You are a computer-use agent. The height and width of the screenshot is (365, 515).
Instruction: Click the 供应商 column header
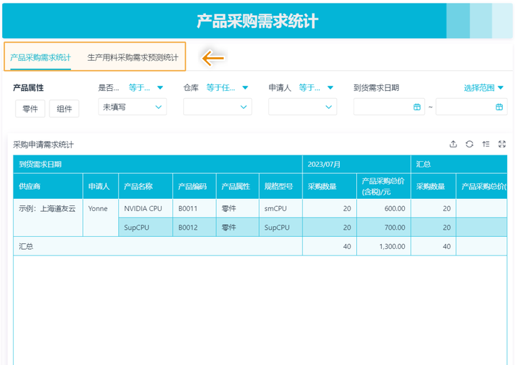pyautogui.click(x=30, y=186)
